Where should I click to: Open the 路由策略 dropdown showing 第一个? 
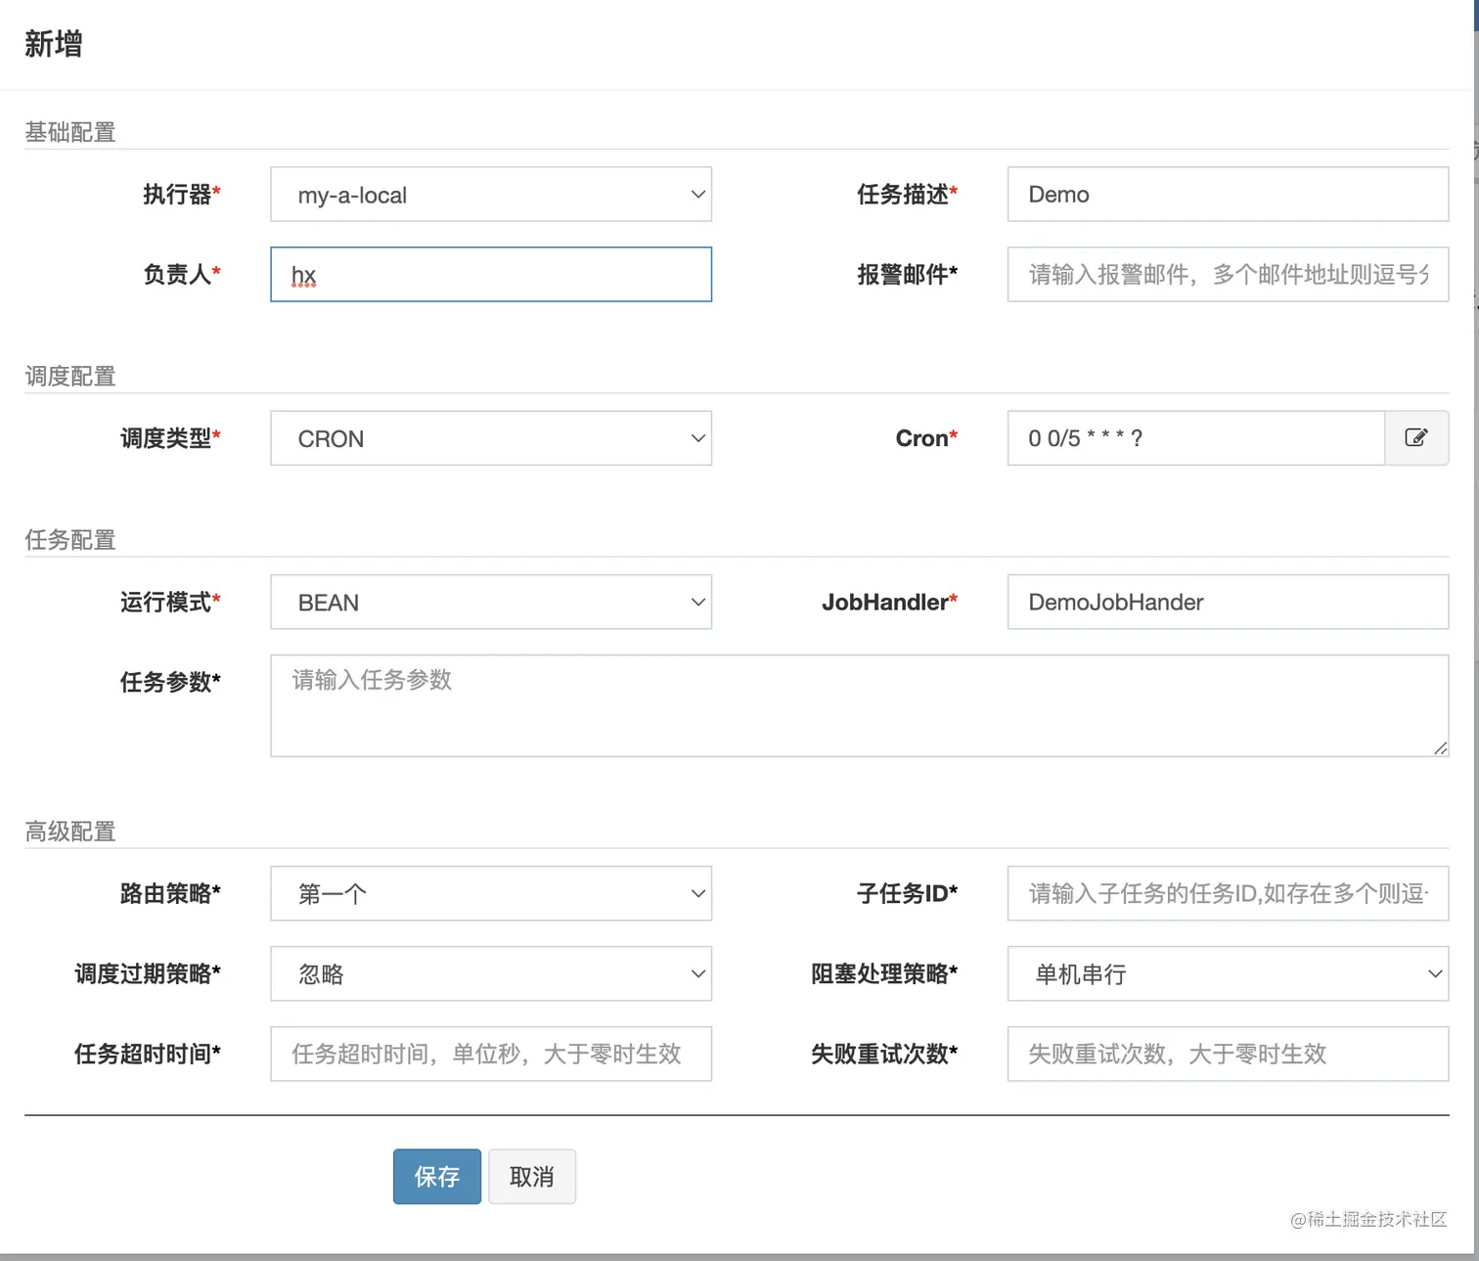(491, 893)
